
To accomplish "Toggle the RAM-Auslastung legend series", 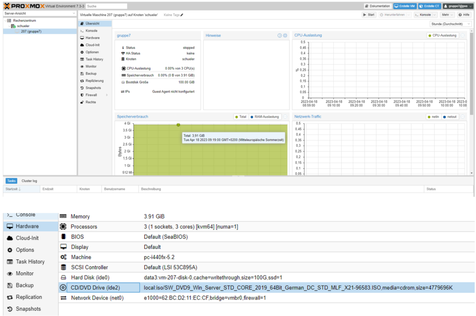I will point(264,117).
